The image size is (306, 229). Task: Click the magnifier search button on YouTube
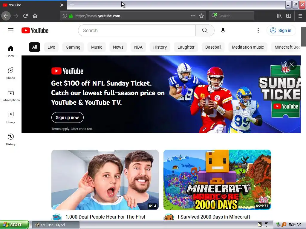point(205,30)
